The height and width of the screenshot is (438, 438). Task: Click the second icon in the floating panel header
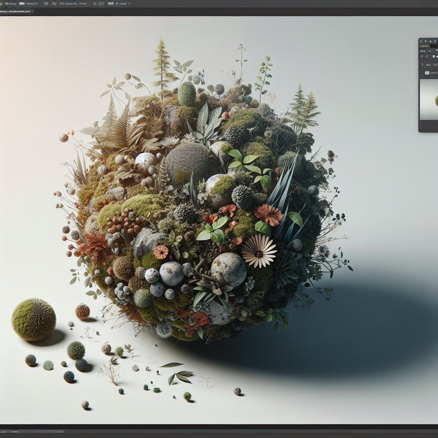426,41
